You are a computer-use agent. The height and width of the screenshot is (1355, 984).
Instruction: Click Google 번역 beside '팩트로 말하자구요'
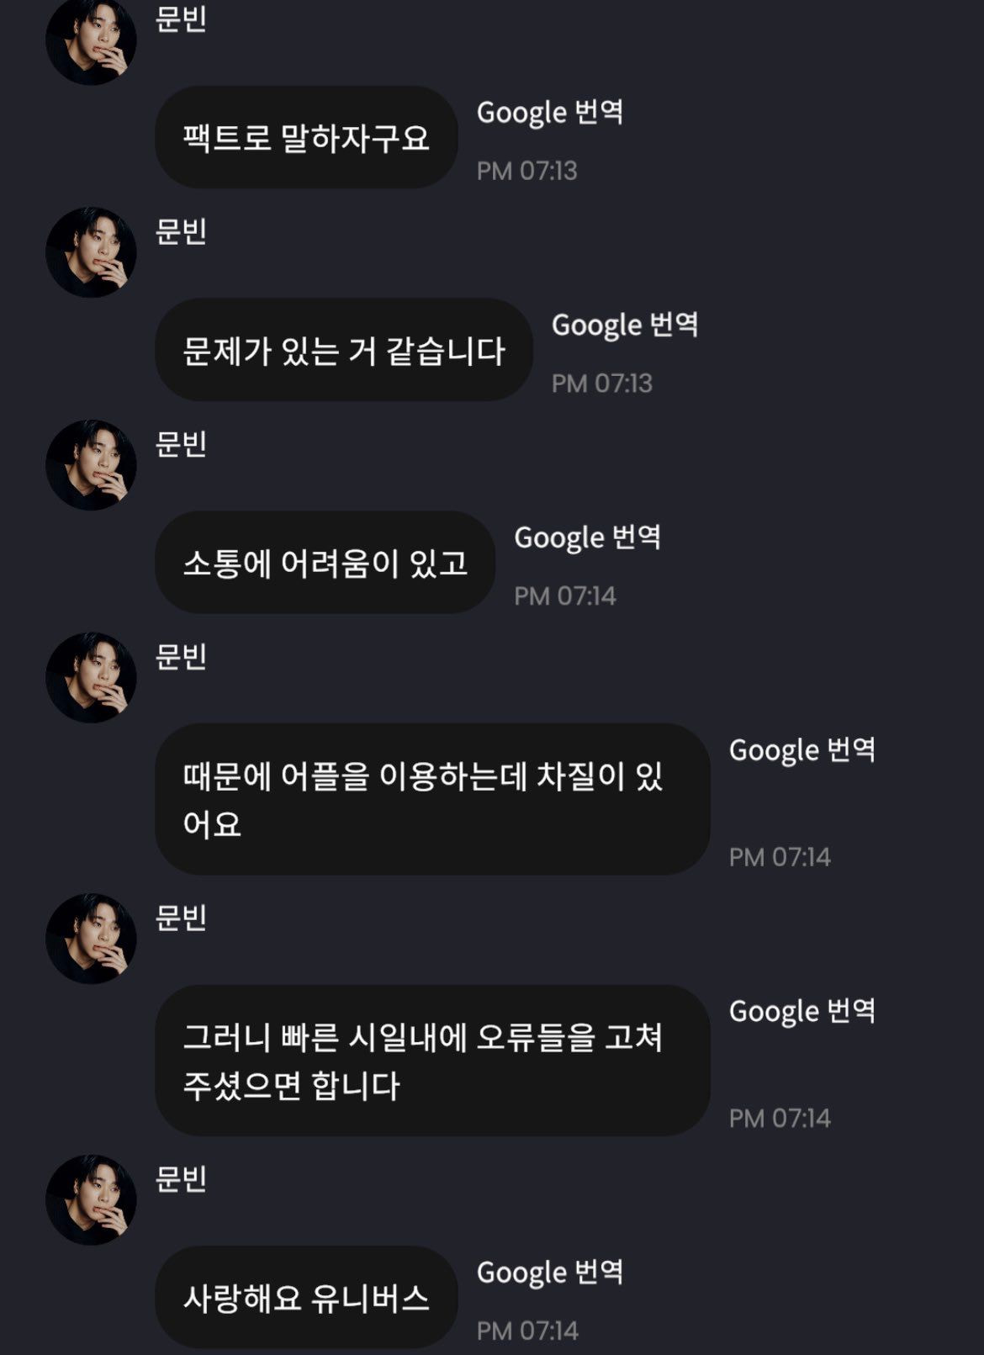point(550,113)
